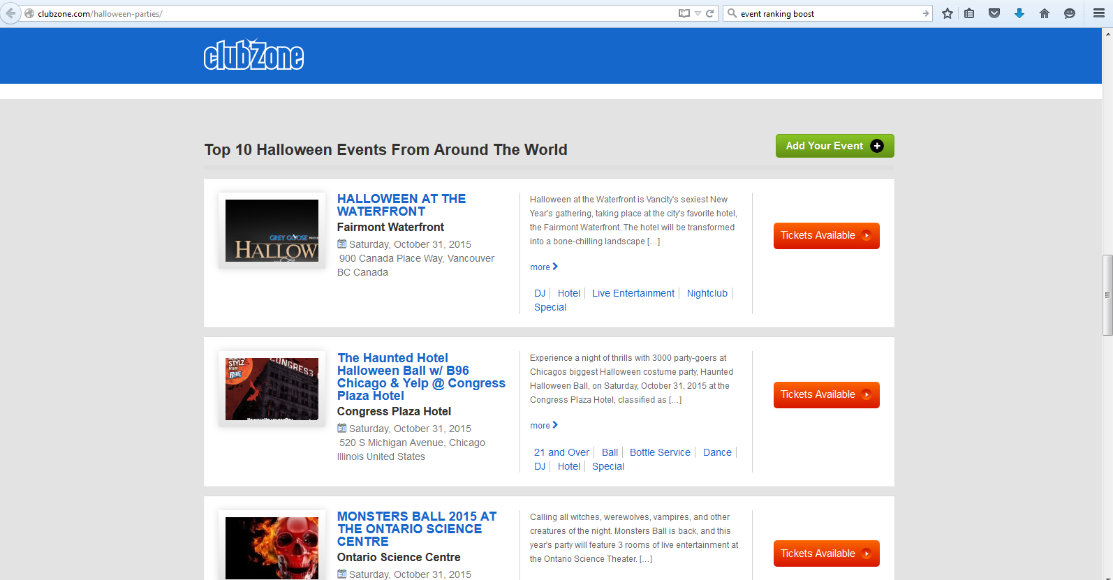
Task: Click the calendar icon beside Haunted Hotel date
Action: pyautogui.click(x=342, y=429)
